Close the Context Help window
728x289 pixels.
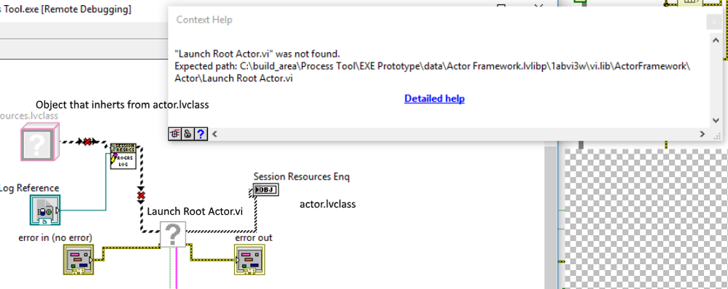[713, 22]
